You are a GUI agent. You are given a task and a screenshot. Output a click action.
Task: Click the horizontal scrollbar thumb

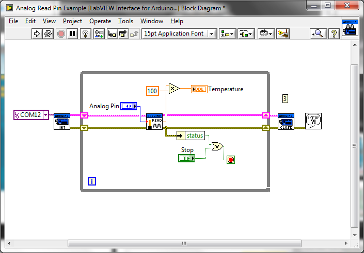tap(184, 243)
